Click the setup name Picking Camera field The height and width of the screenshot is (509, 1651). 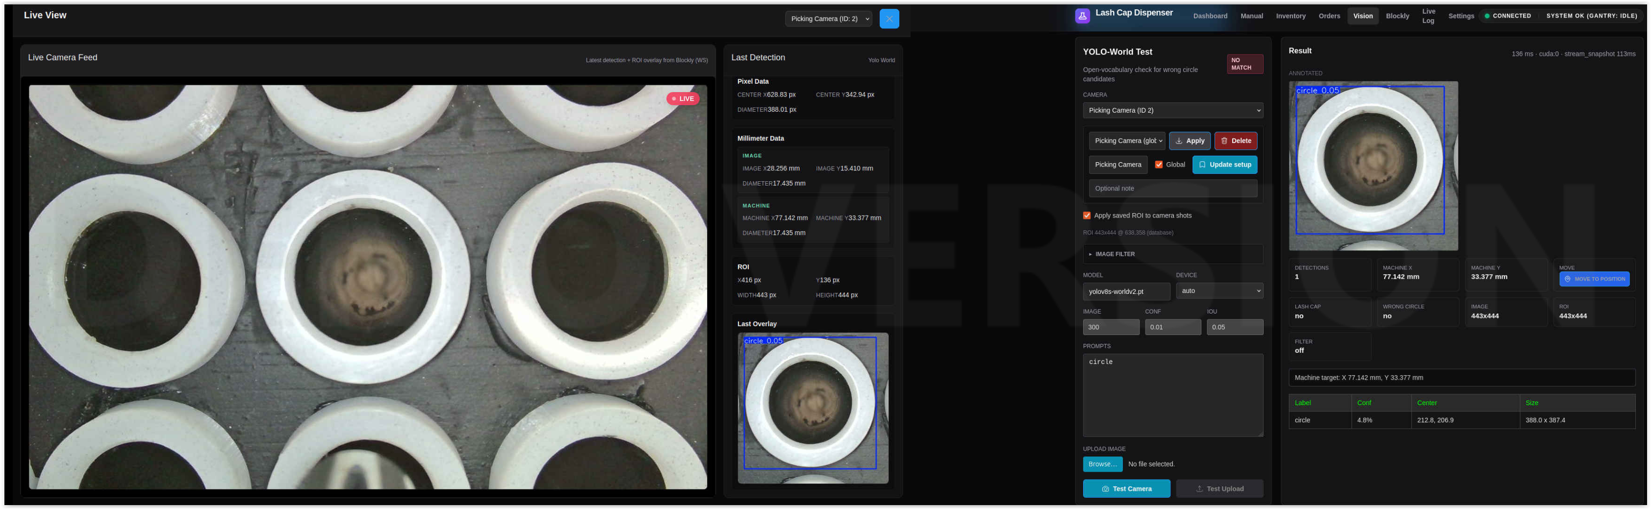pos(1118,165)
